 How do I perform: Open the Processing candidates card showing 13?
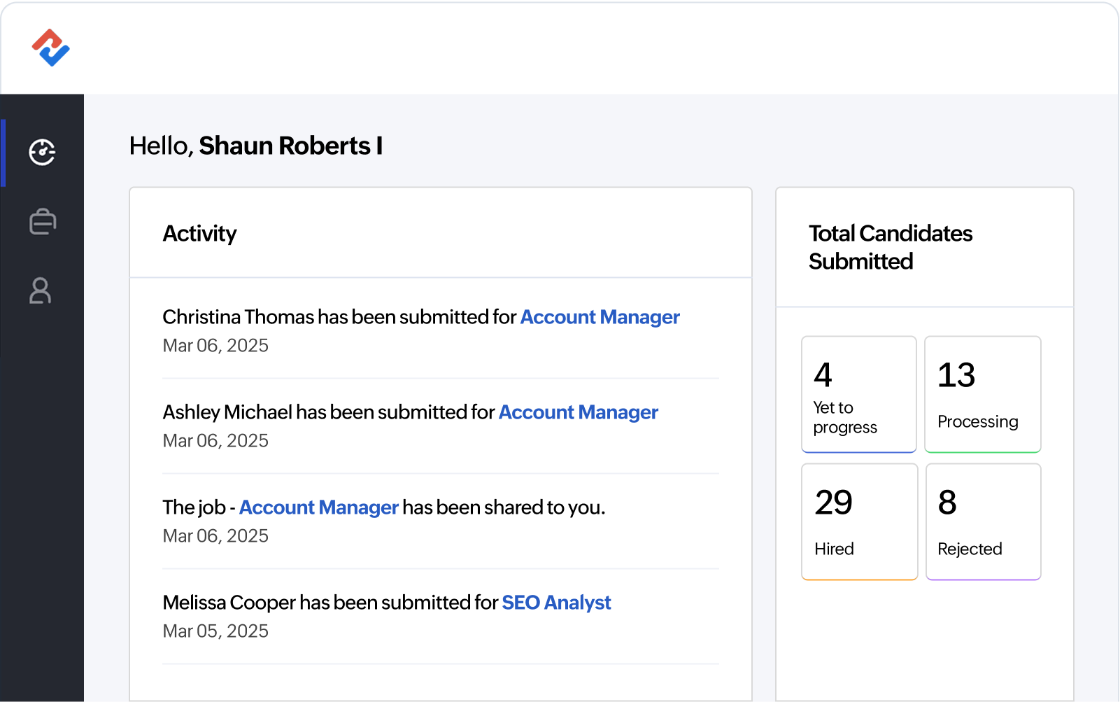pos(982,394)
